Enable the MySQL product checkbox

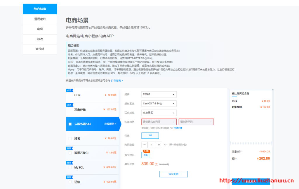click(x=69, y=167)
